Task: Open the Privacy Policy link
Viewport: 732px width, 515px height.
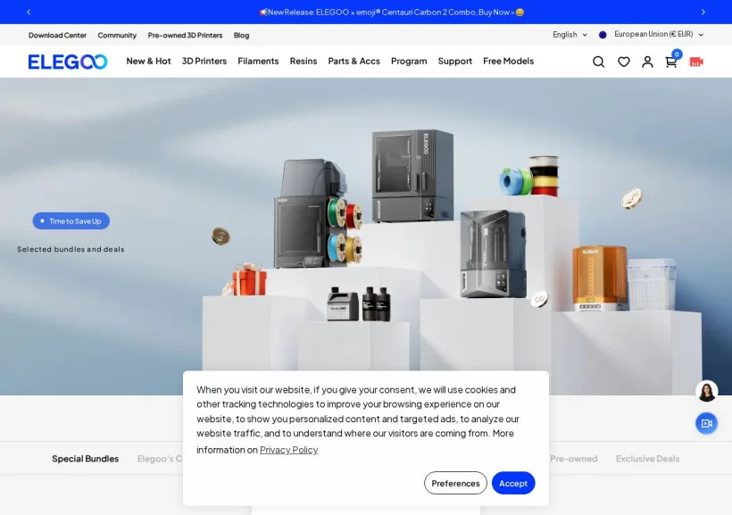Action: click(x=288, y=450)
